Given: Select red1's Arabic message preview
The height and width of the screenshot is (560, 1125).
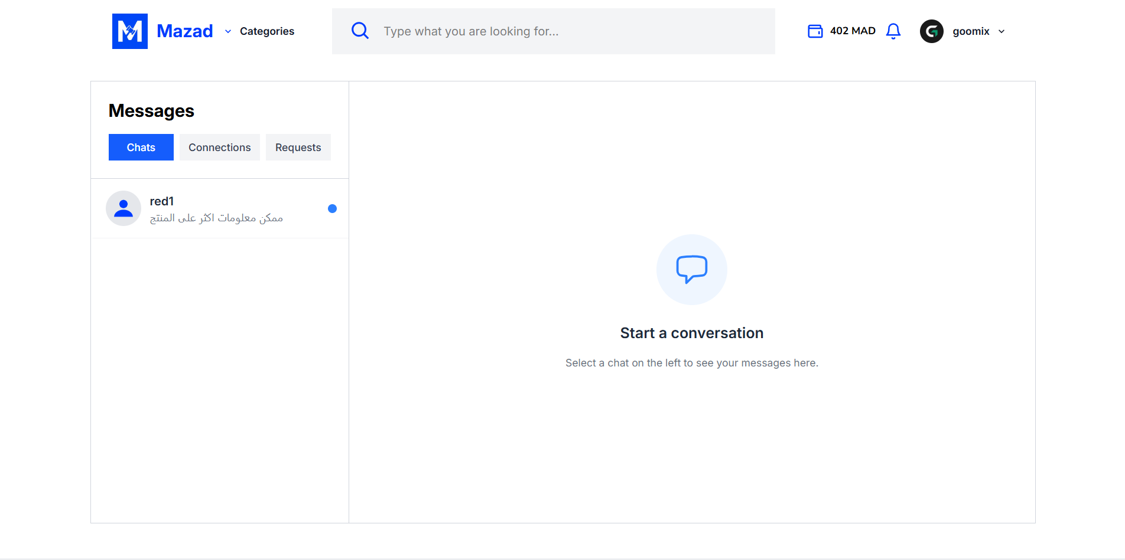Looking at the screenshot, I should (x=216, y=218).
